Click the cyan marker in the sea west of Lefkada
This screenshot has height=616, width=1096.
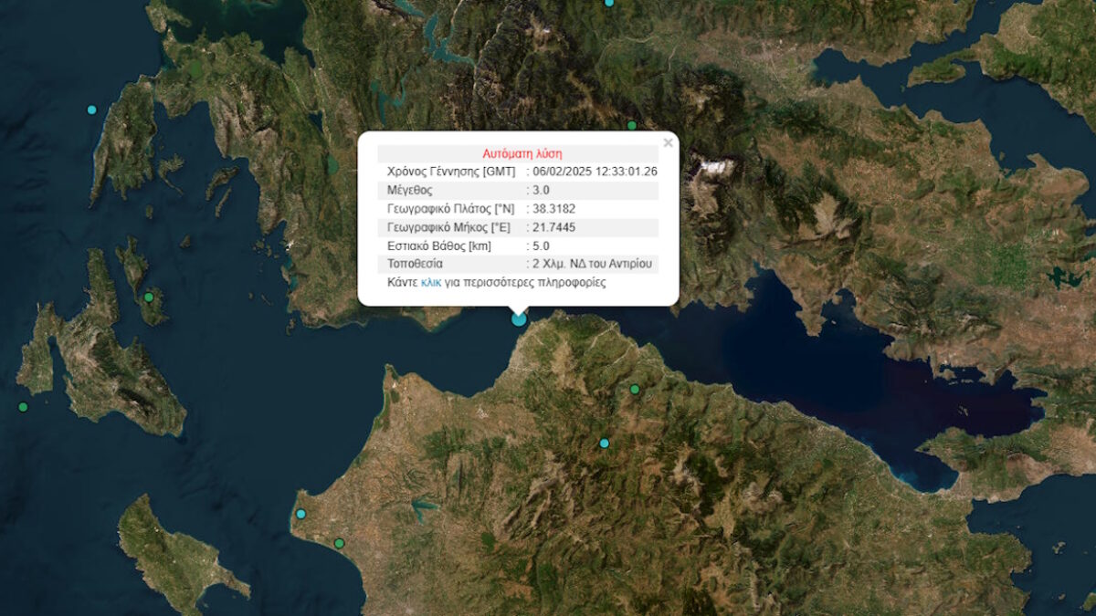[91, 110]
